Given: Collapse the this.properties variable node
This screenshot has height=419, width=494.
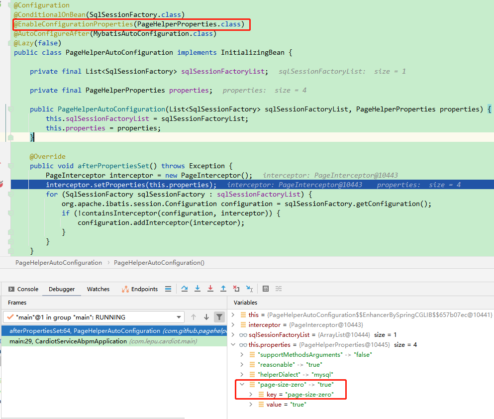Looking at the screenshot, I should click(x=233, y=344).
